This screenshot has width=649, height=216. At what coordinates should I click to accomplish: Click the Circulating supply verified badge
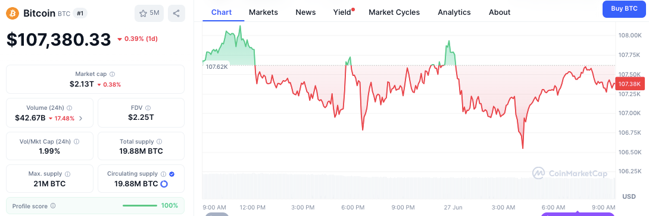coord(171,174)
